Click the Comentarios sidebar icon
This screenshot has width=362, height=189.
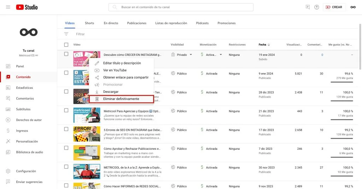coord(8,98)
